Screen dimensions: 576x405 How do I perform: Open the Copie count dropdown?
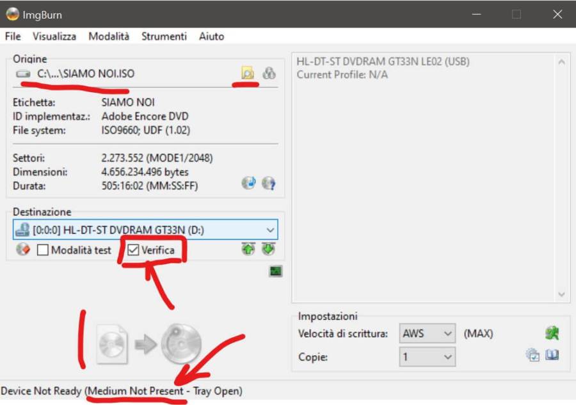coord(447,356)
